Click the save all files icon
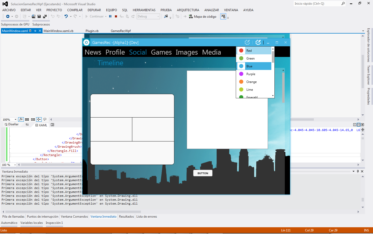Screen dimensions: 373x234 tap(45, 16)
